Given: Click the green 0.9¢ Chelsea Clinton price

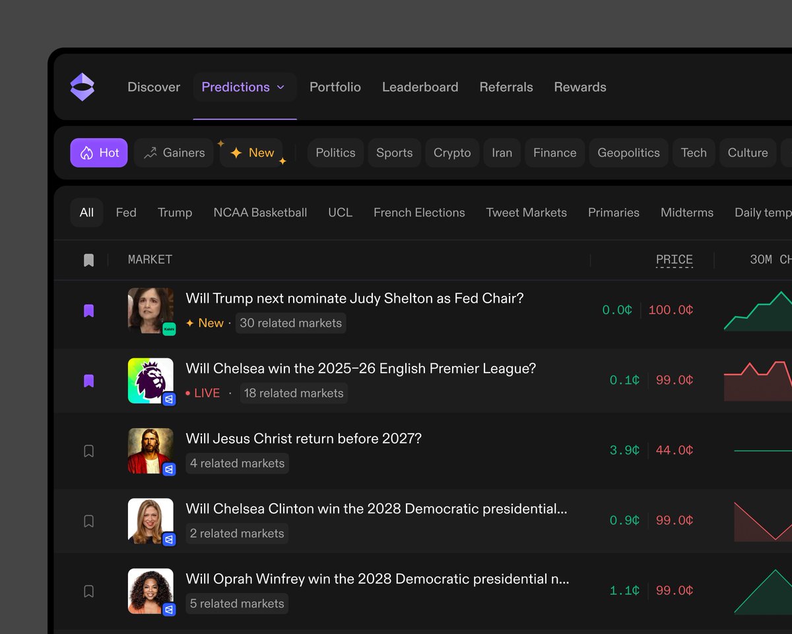Looking at the screenshot, I should (x=624, y=520).
